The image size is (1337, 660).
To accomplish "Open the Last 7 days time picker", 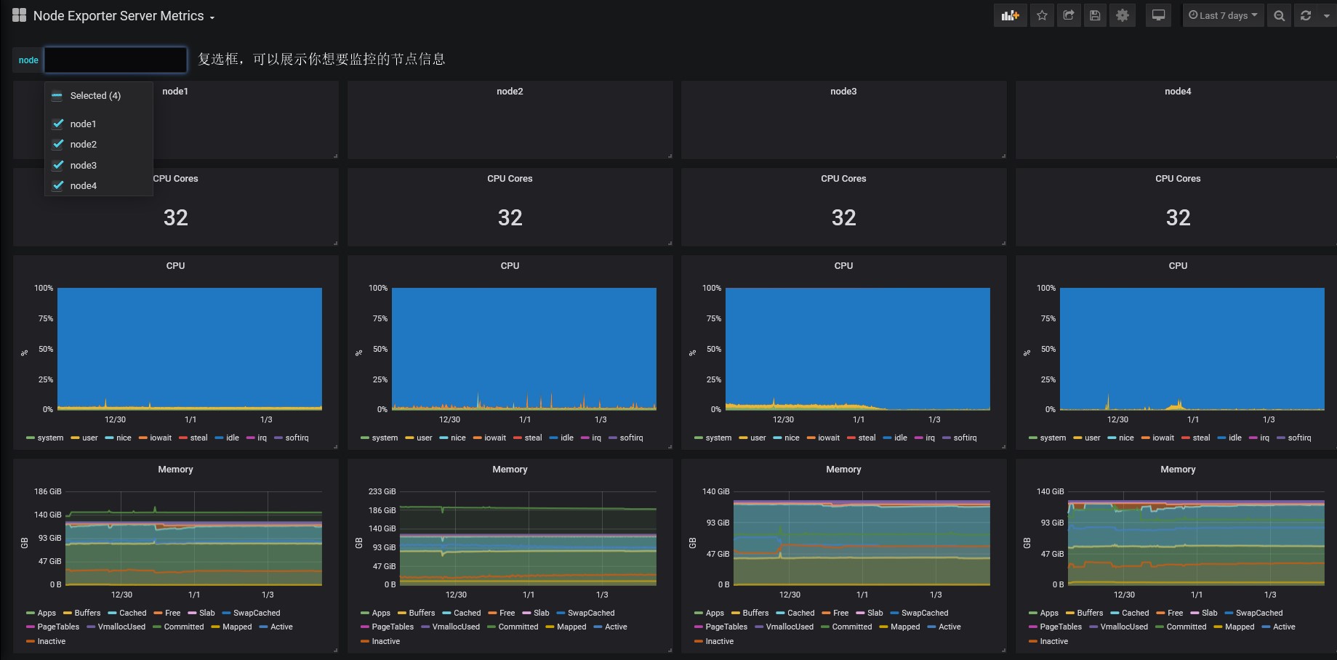I will point(1223,15).
